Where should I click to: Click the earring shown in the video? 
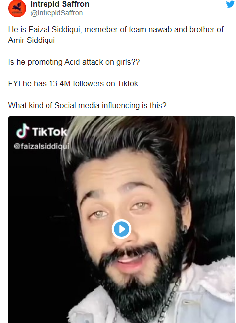point(184,229)
